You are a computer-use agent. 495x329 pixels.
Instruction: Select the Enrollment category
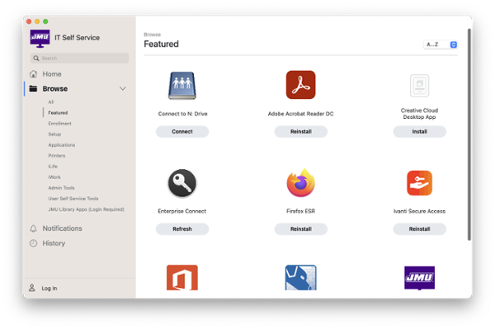59,124
